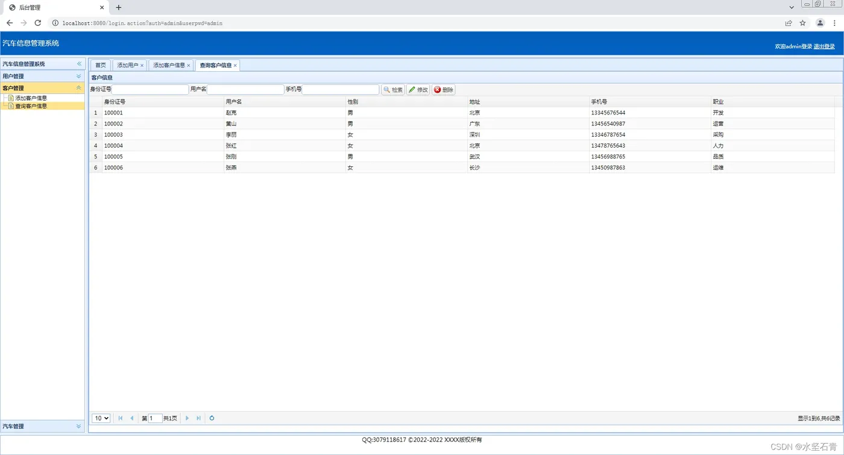
Task: Sort by 性别 column header
Action: 406,102
